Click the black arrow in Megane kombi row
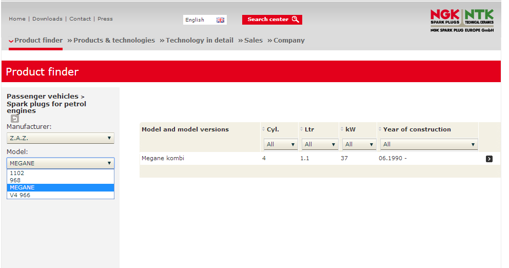Screen dimensions: 509x268 [489, 159]
